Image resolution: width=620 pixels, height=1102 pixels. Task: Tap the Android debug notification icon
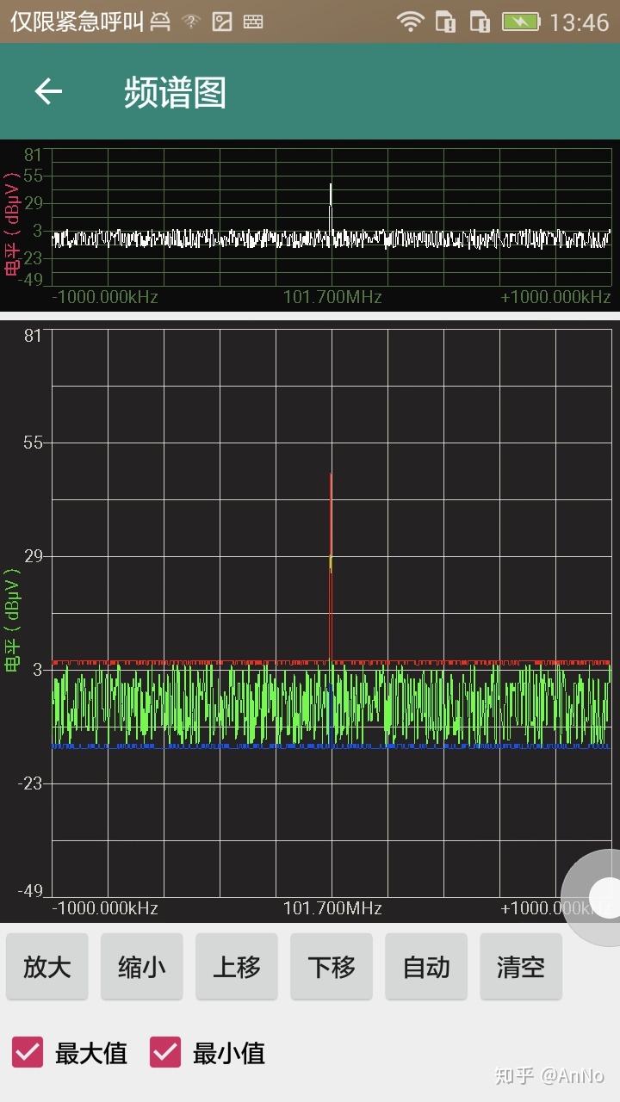click(x=160, y=22)
